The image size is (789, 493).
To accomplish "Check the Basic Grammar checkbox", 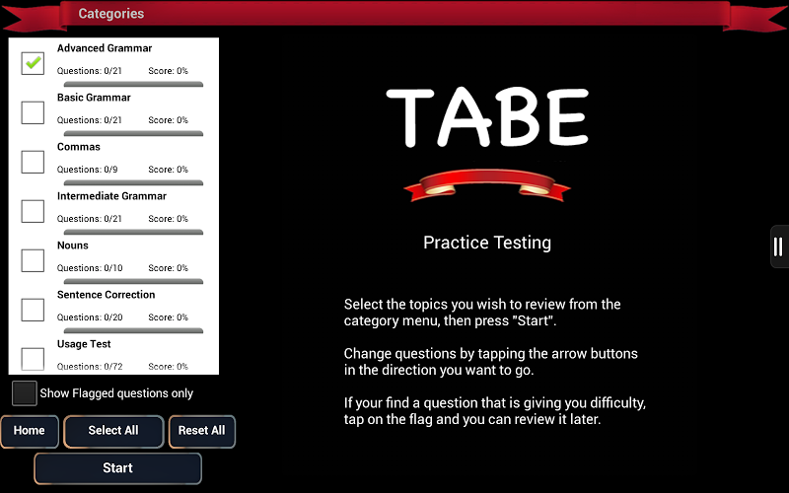I will (33, 112).
